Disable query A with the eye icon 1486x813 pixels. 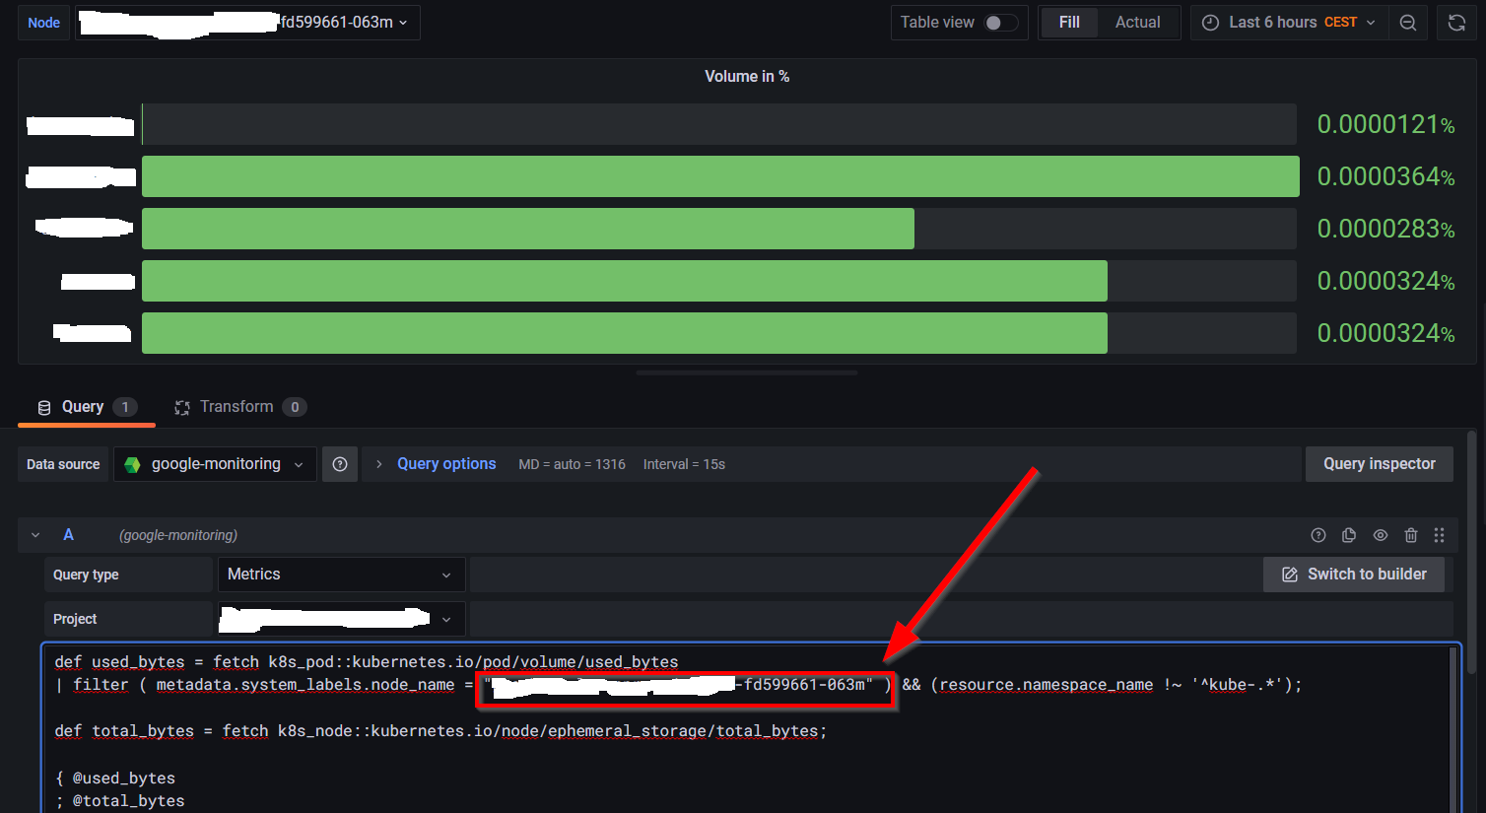(x=1380, y=534)
